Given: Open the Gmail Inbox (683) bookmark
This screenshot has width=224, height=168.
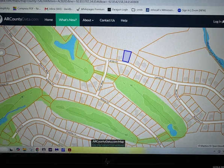Looking at the screenshot, I should pos(59,9).
